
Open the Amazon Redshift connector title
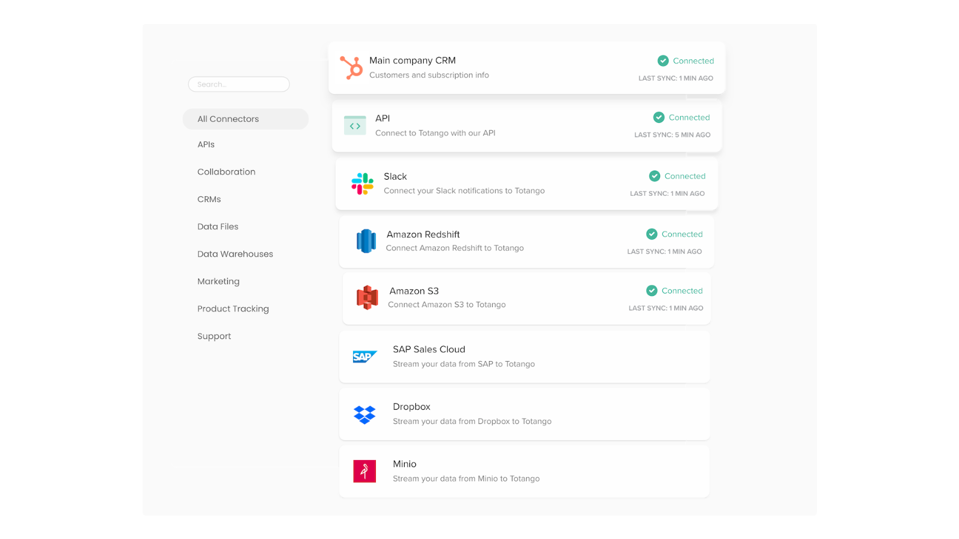423,234
